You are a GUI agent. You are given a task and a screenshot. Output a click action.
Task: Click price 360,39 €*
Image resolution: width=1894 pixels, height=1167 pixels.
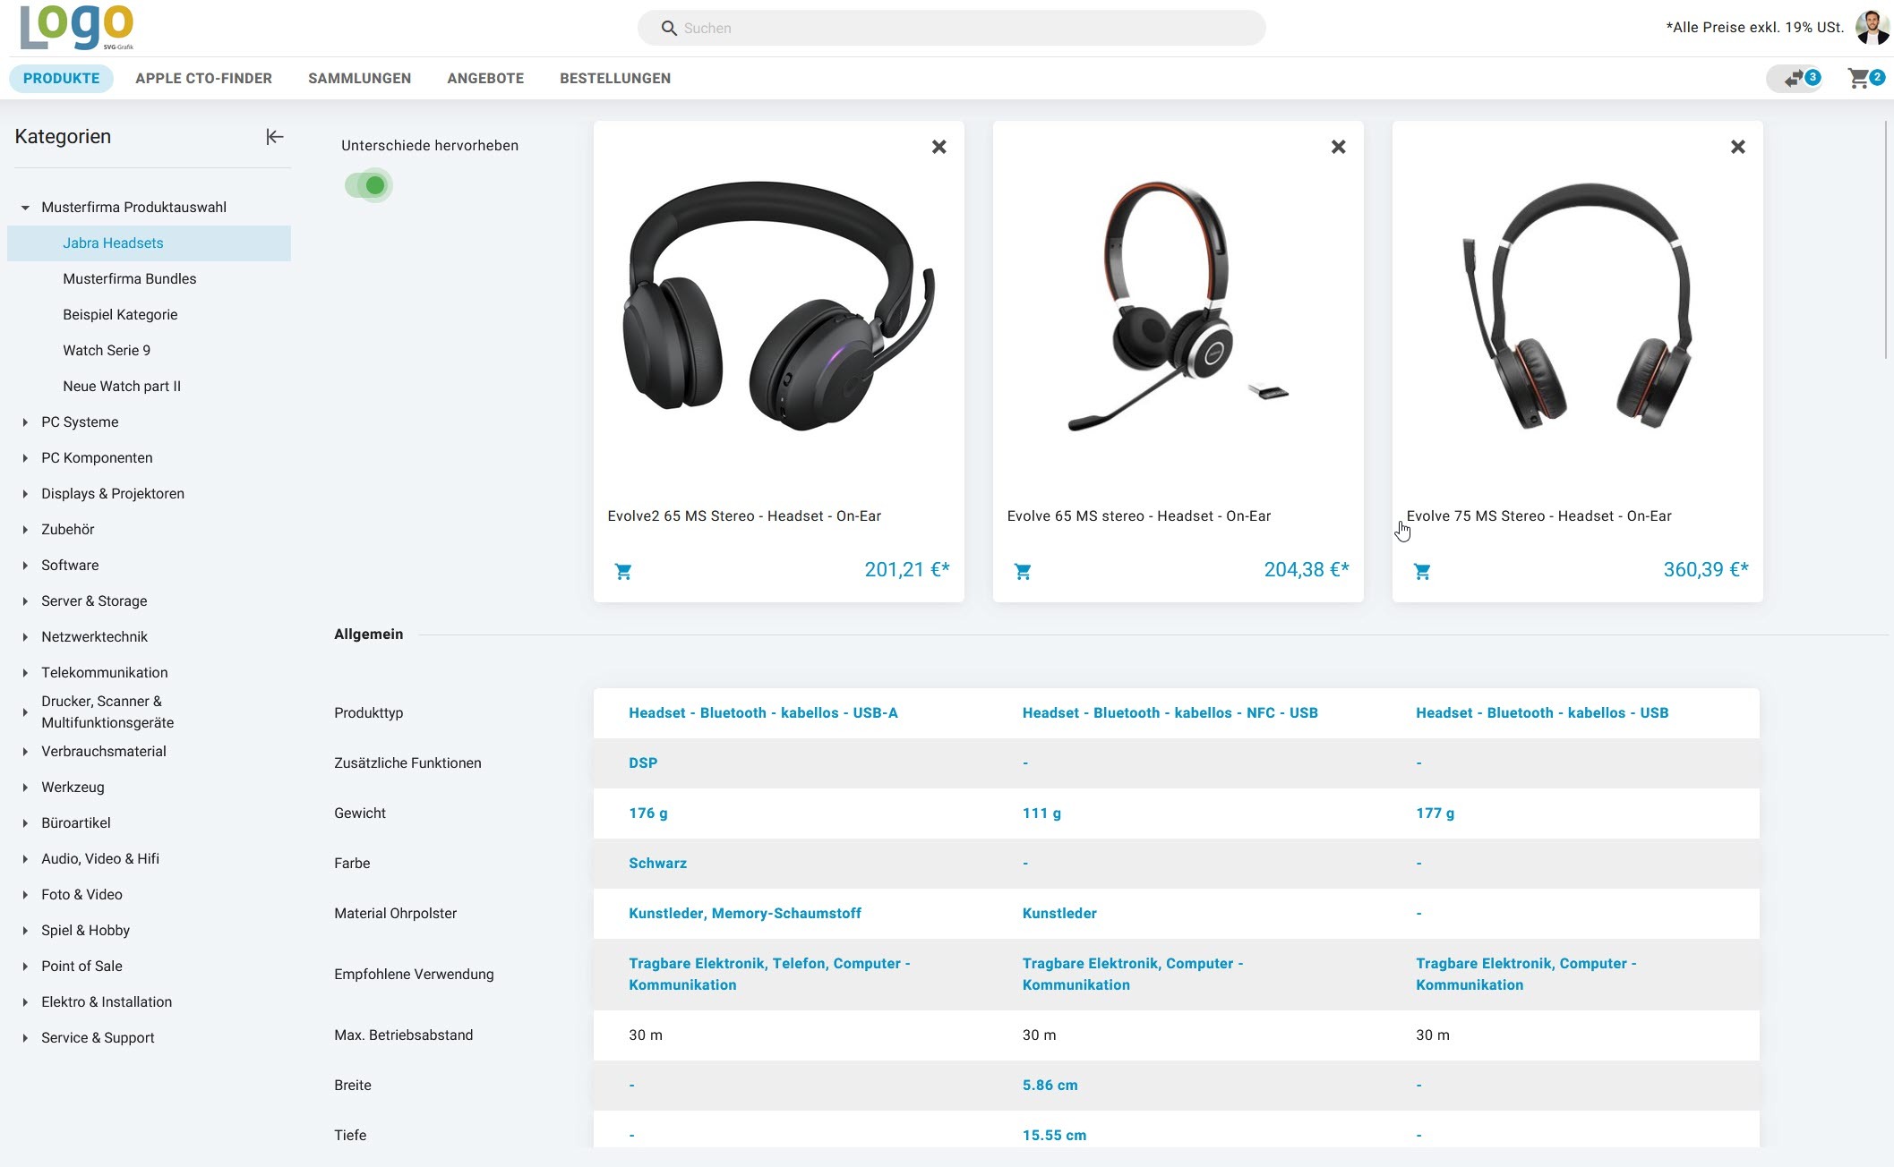click(1705, 570)
